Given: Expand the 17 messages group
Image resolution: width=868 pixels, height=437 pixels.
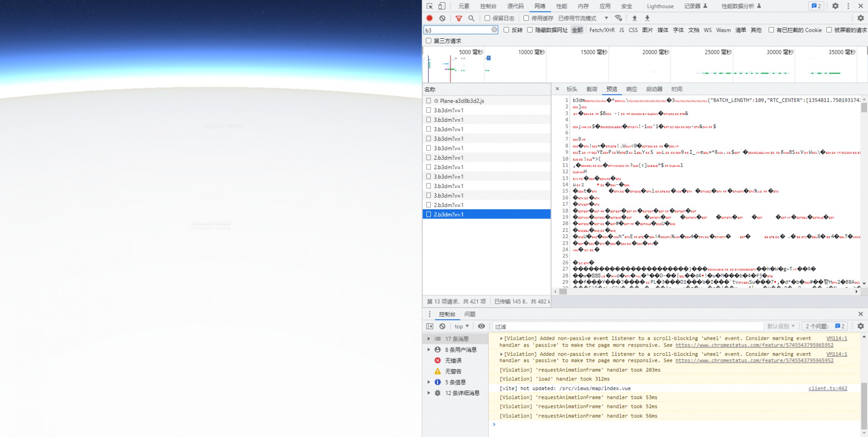Looking at the screenshot, I should pyautogui.click(x=429, y=338).
